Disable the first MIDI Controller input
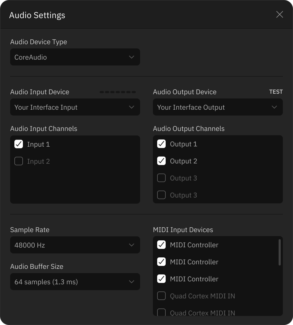The image size is (293, 325). (161, 245)
